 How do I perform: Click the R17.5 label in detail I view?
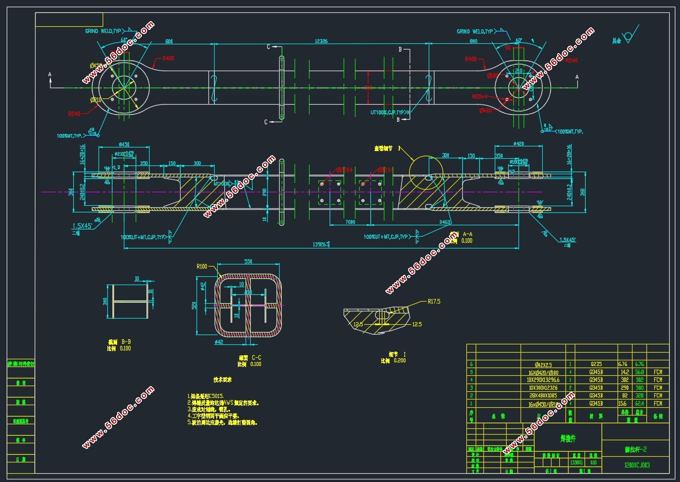[434, 302]
